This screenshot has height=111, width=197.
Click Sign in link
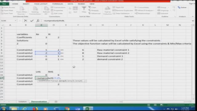(x=192, y=4)
